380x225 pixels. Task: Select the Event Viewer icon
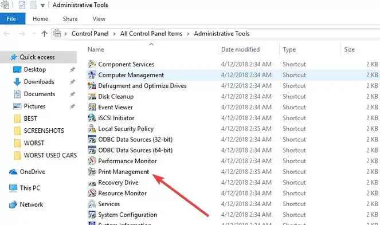coord(92,107)
